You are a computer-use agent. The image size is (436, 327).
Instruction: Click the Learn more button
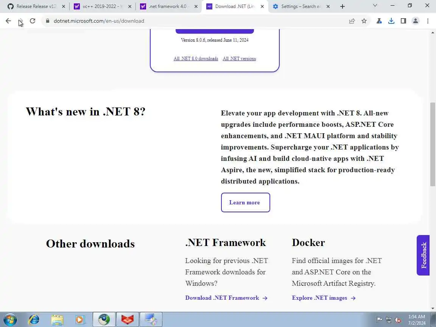[245, 202]
